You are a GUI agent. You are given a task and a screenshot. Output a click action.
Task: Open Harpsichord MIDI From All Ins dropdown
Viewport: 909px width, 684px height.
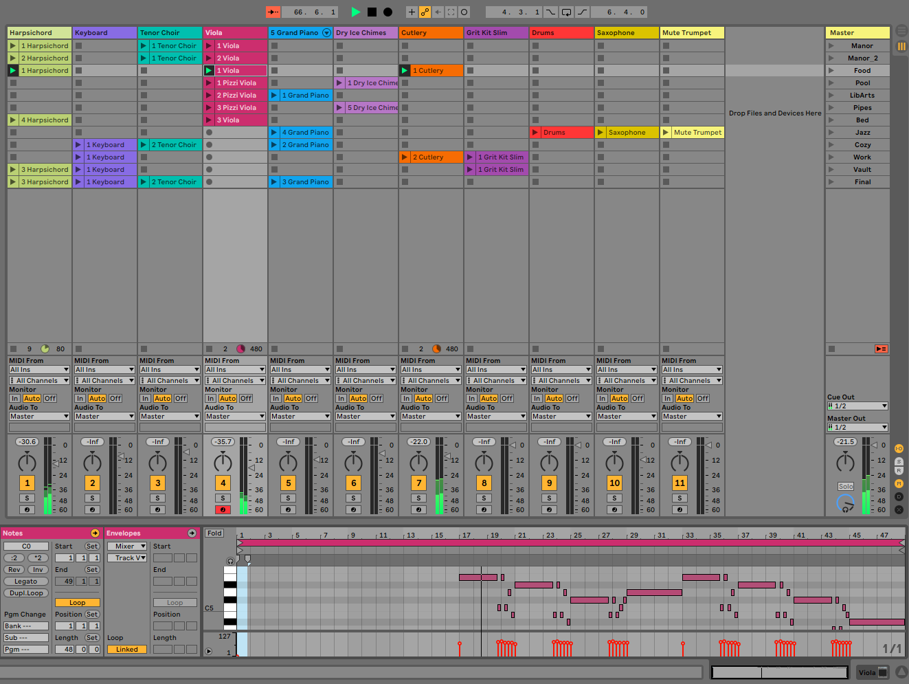[39, 369]
